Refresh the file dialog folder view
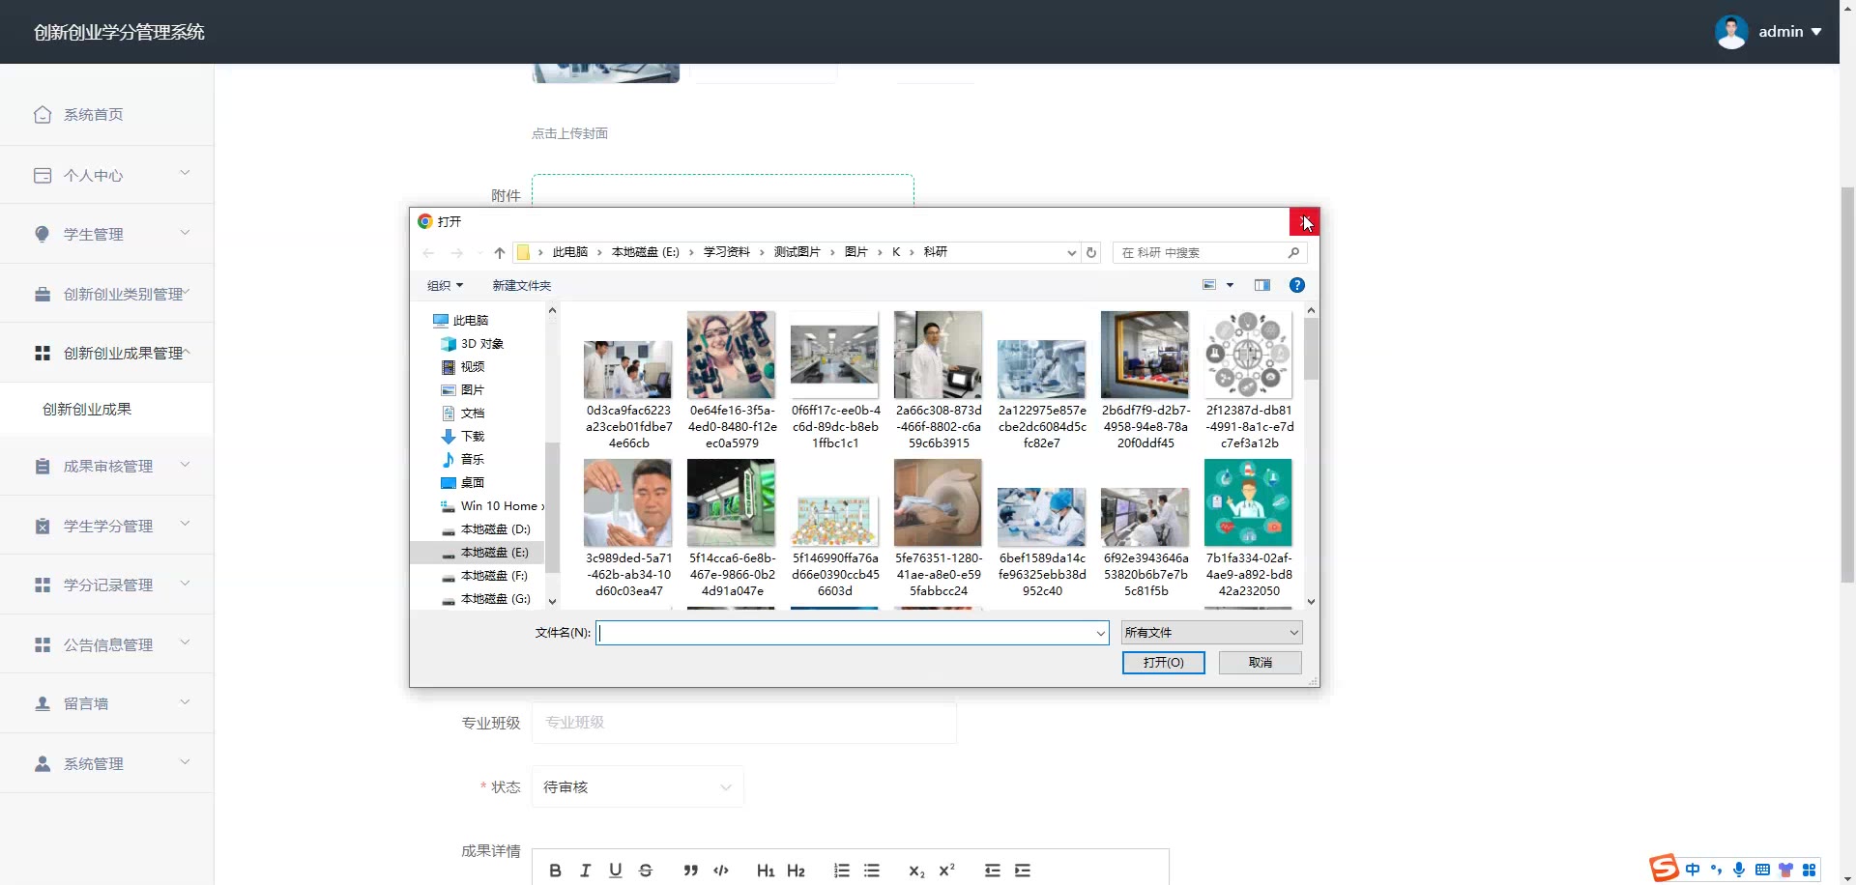 1091,252
